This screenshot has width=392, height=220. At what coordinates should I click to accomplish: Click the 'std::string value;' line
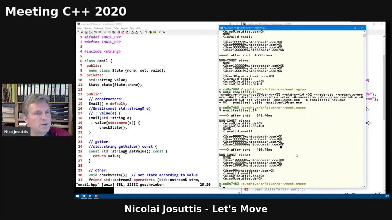point(108,80)
